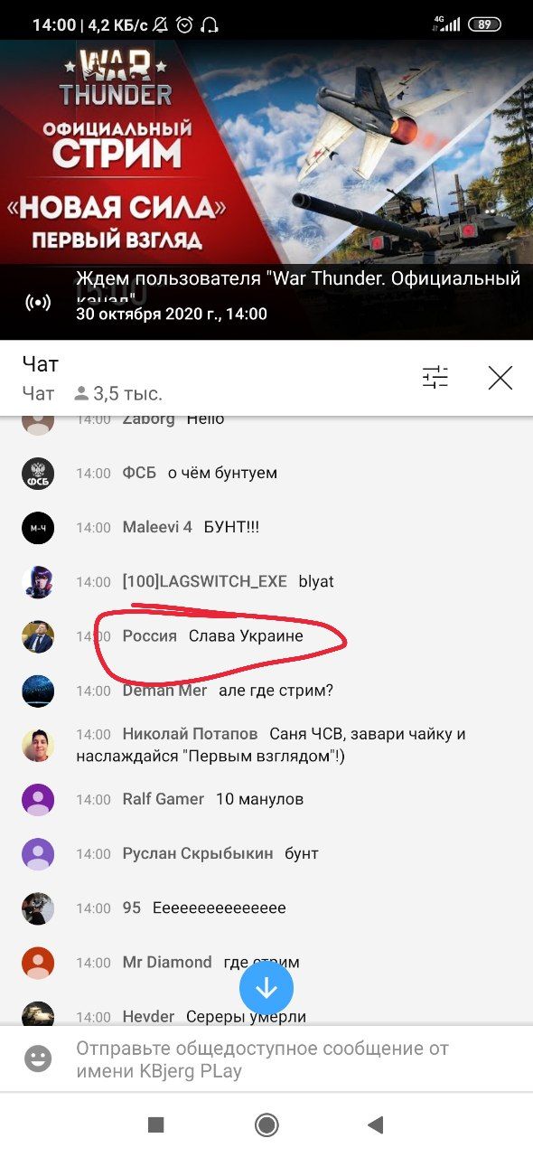This screenshot has height=1157, width=533.
Task: Jump to latest messages arrow button
Action: pos(266,988)
